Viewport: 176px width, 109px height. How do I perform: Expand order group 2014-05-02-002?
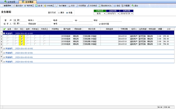[4, 62]
